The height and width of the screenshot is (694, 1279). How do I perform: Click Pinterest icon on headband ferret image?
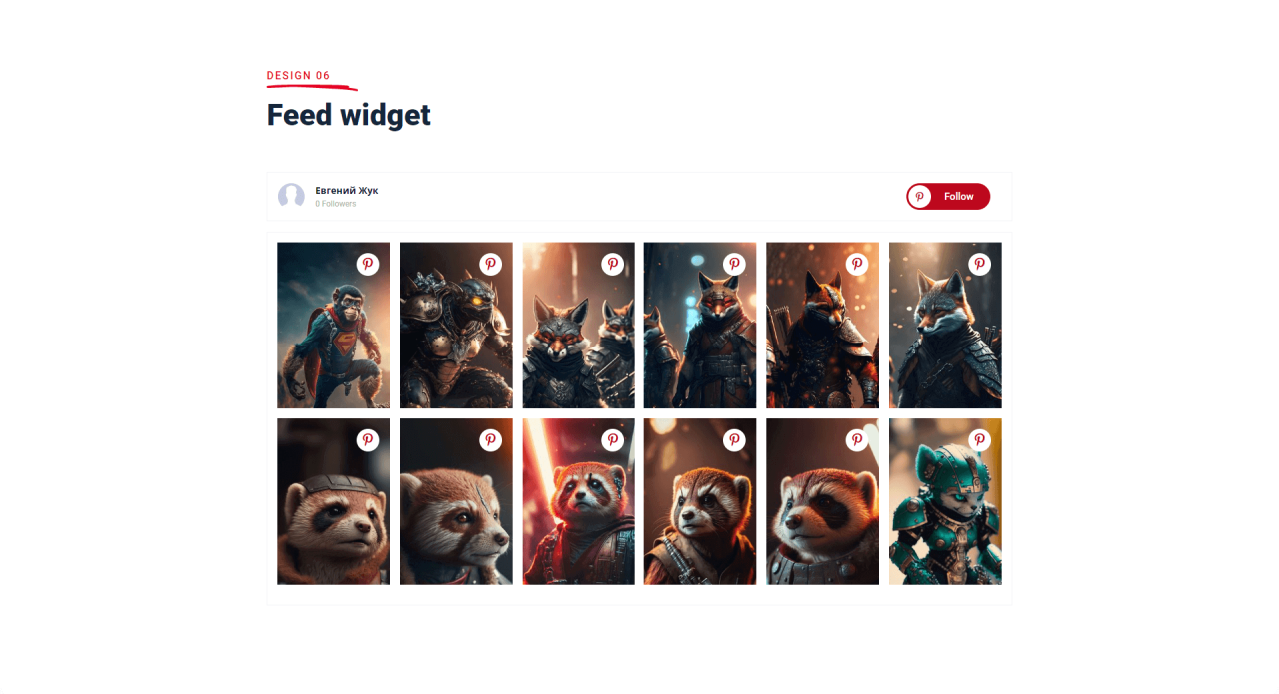pos(368,439)
